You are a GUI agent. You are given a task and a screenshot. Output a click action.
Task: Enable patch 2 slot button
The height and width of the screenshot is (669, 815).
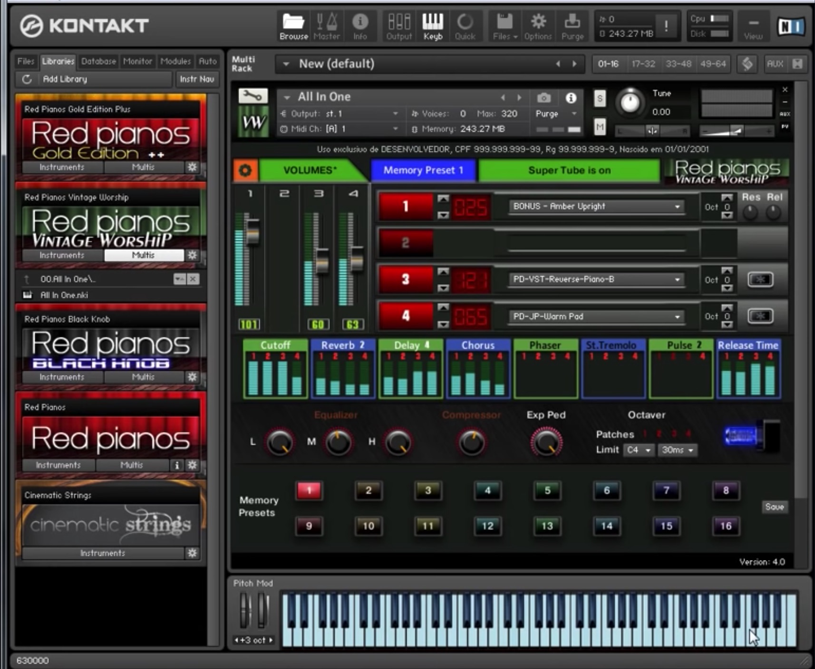coord(406,243)
